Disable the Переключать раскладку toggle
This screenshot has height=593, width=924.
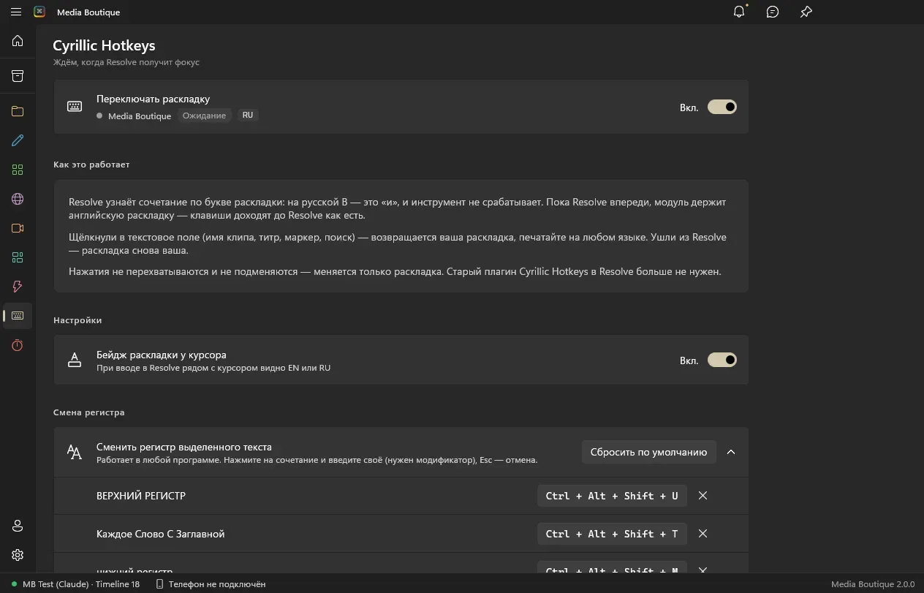point(722,107)
